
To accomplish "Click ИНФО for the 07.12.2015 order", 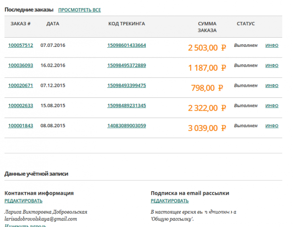I will point(272,86).
